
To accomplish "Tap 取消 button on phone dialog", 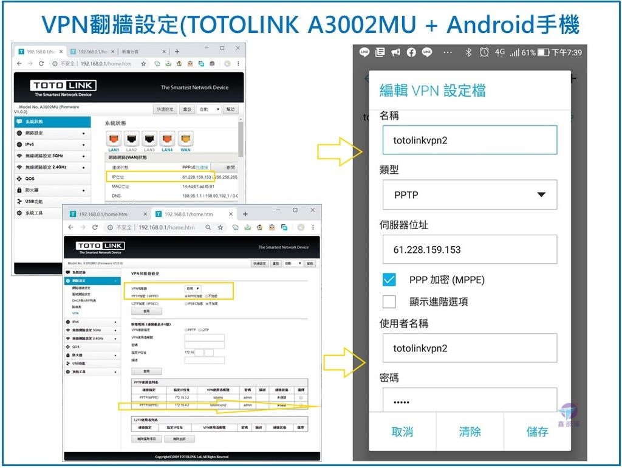I will click(x=402, y=432).
